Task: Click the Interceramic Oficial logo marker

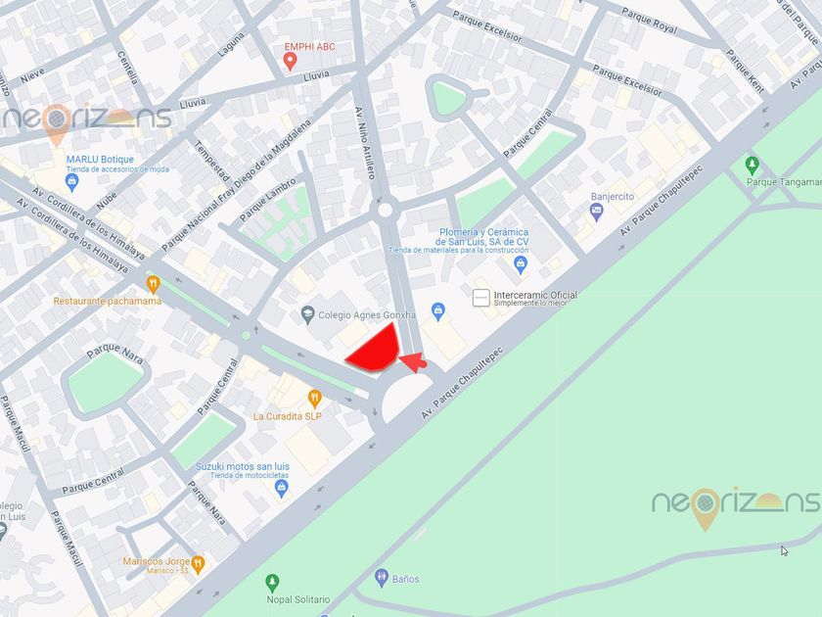Action: [x=481, y=298]
